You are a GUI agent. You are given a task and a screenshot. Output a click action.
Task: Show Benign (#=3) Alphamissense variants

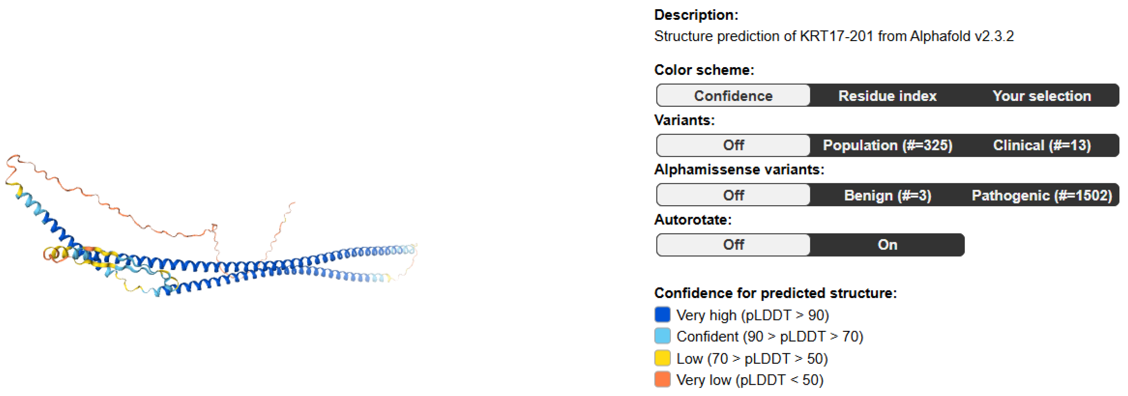click(887, 195)
